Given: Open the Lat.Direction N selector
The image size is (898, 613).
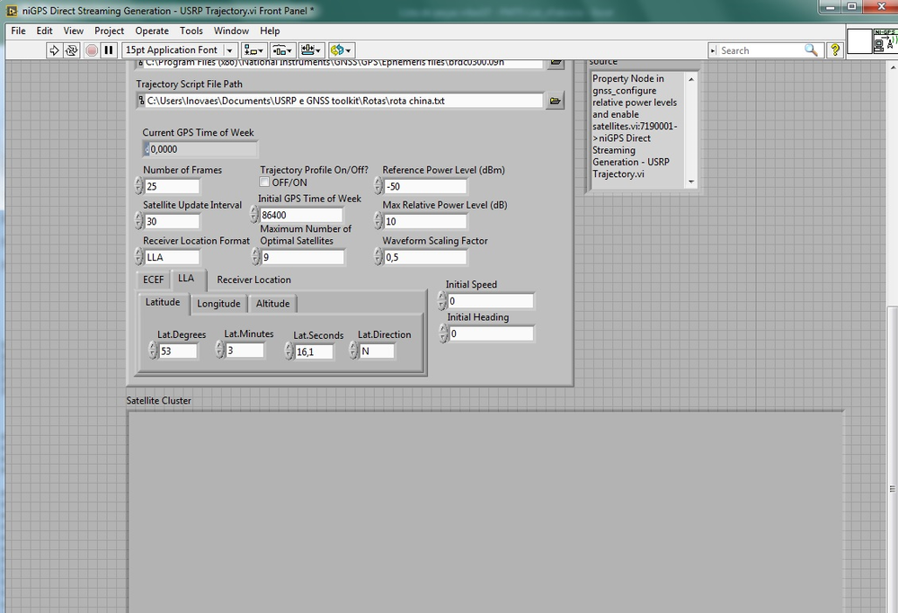Looking at the screenshot, I should click(377, 351).
